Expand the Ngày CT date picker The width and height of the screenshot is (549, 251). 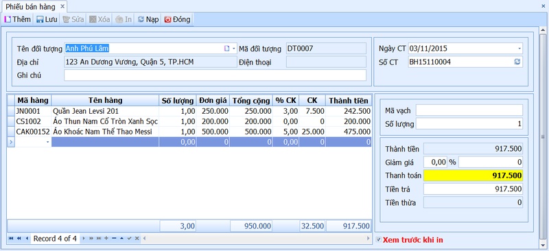pyautogui.click(x=519, y=49)
